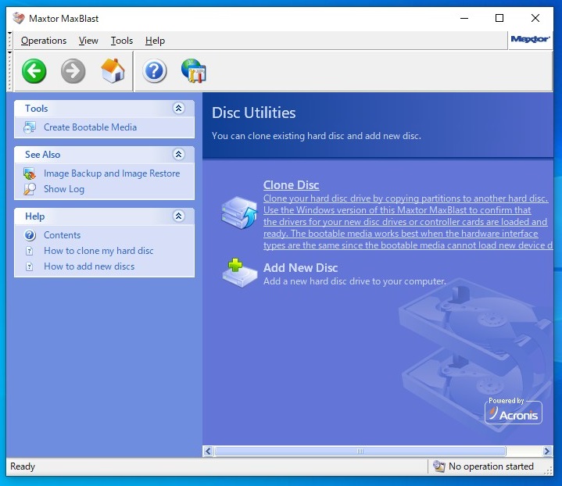562x486 pixels.
Task: Click the Image Backup and Image Restore icon
Action: pos(30,173)
